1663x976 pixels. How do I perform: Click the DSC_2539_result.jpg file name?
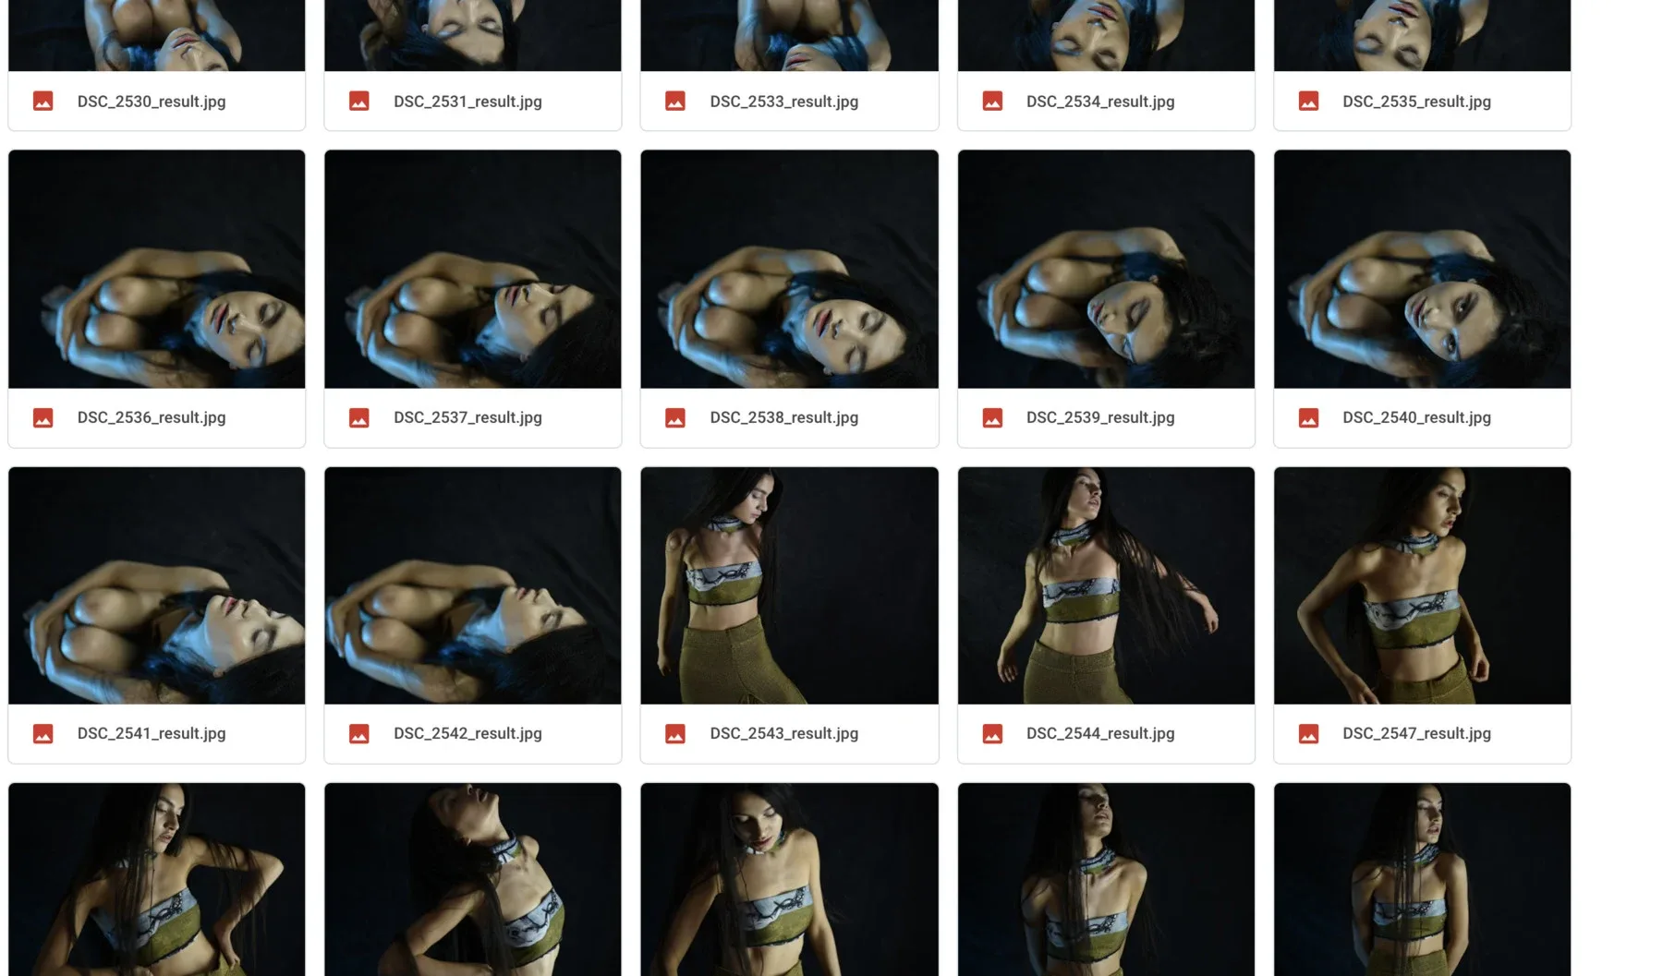pyautogui.click(x=1100, y=417)
